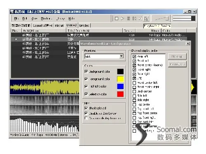Check the Side right channel
Image resolution: width=206 pixels, height=154 pixels.
(134, 100)
